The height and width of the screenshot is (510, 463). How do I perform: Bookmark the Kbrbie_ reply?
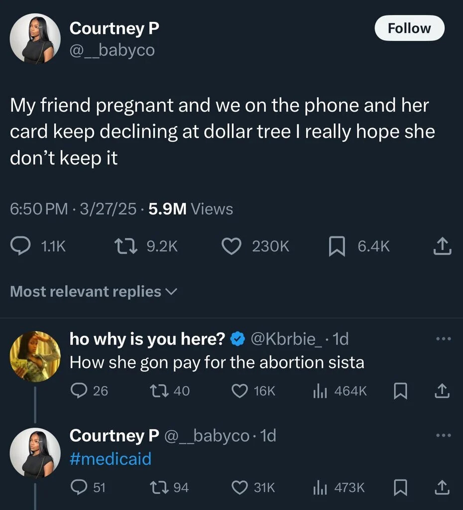coord(400,390)
